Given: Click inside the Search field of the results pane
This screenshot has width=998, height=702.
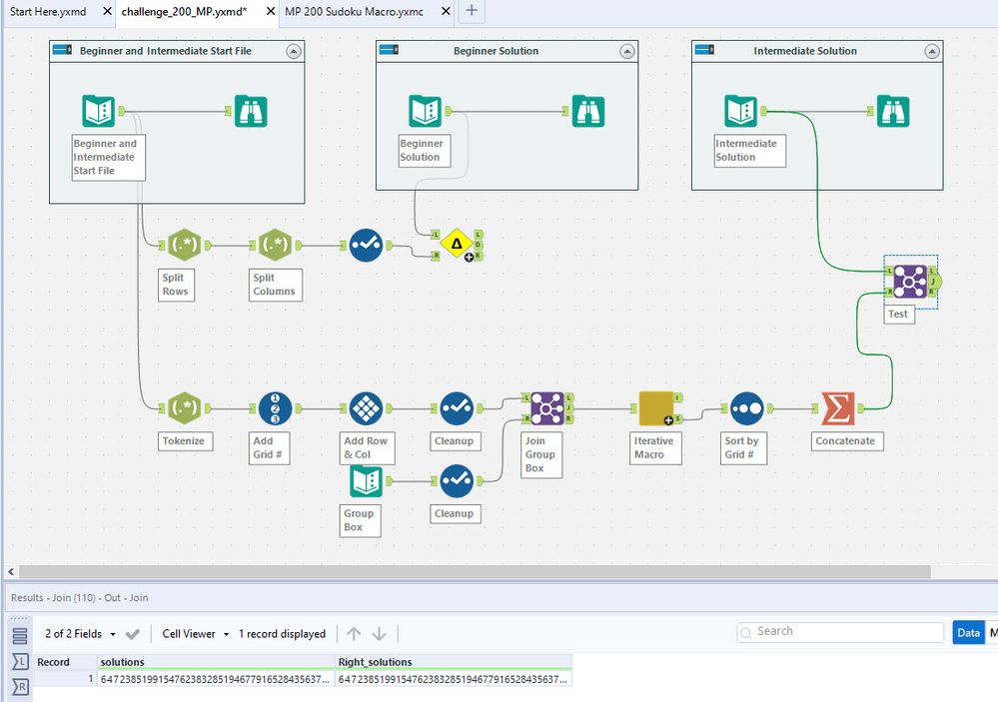Looking at the screenshot, I should (x=839, y=632).
